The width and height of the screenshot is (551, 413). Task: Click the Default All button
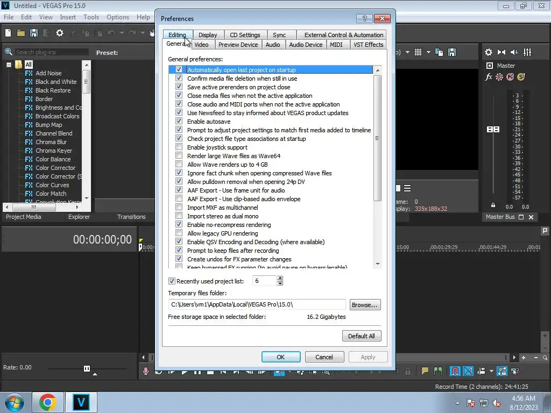click(x=362, y=336)
